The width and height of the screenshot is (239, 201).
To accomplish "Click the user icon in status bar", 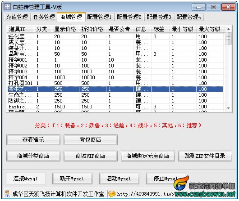I will click(x=7, y=194).
